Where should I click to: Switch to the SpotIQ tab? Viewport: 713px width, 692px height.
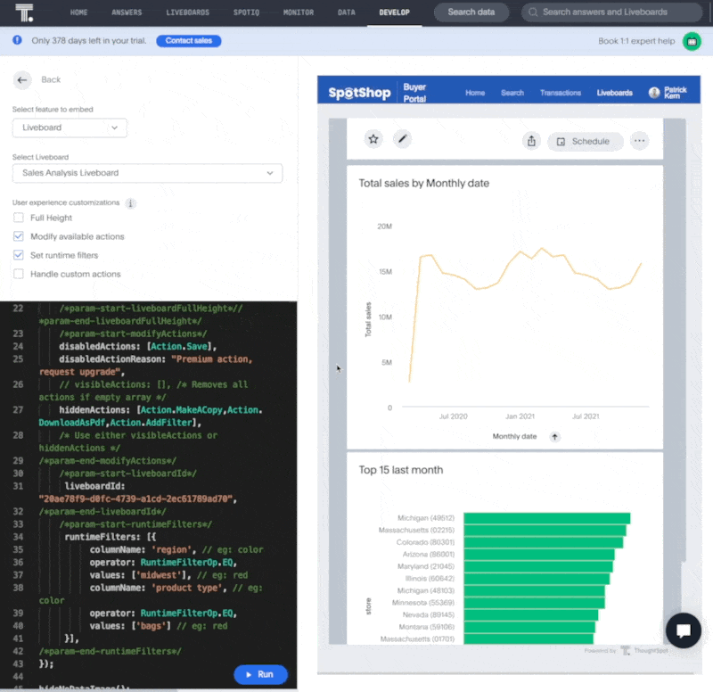[247, 12]
